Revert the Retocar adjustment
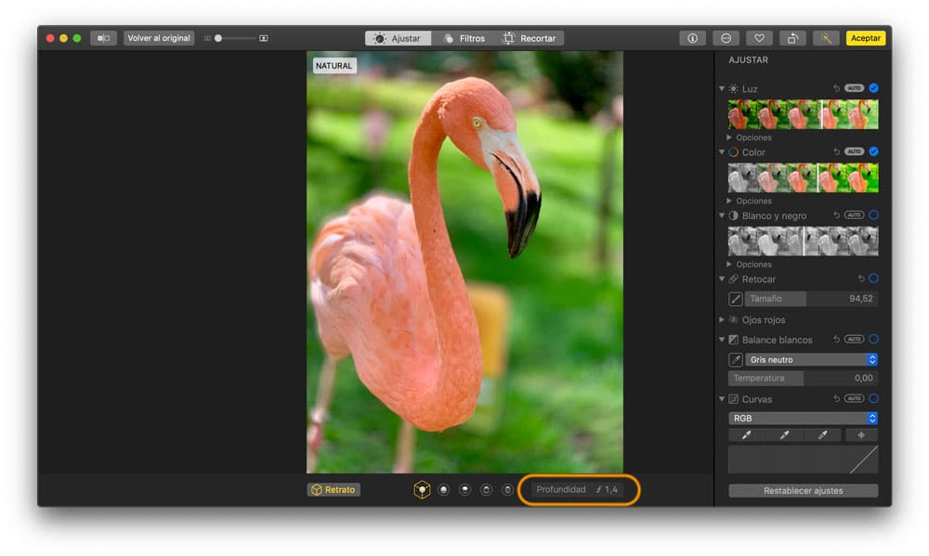Screen dimensions: 929x556 click(x=861, y=278)
